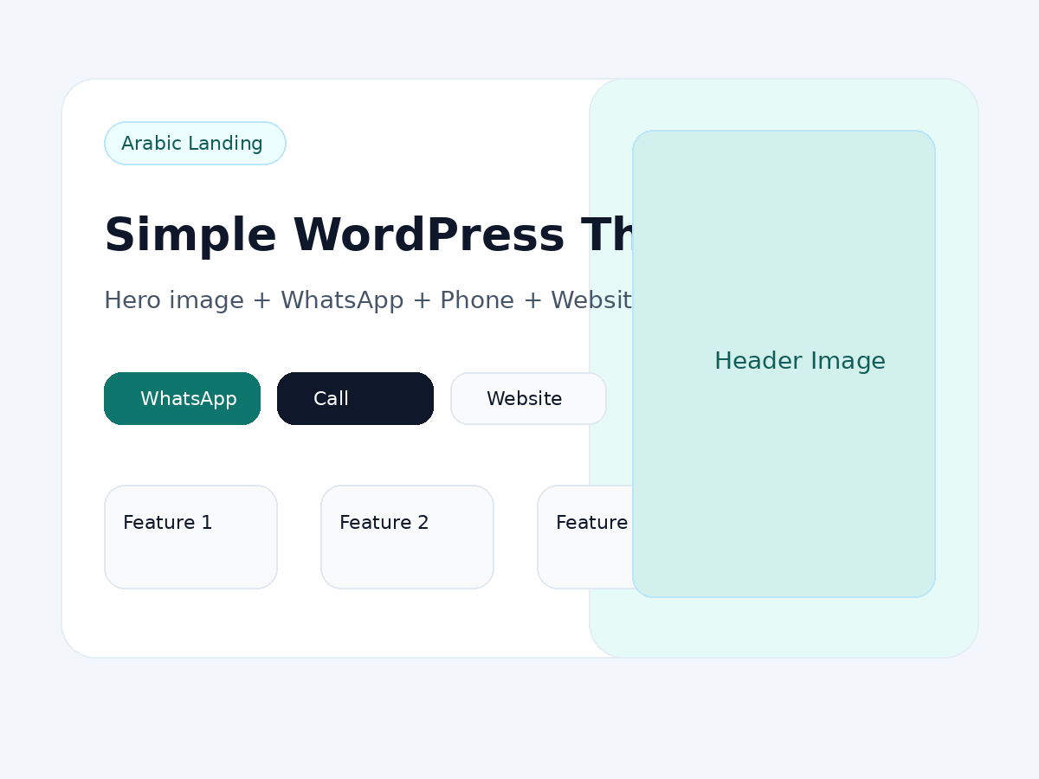Click the gap between Feature 1 and Feature 2
The height and width of the screenshot is (779, 1039).
tap(299, 537)
